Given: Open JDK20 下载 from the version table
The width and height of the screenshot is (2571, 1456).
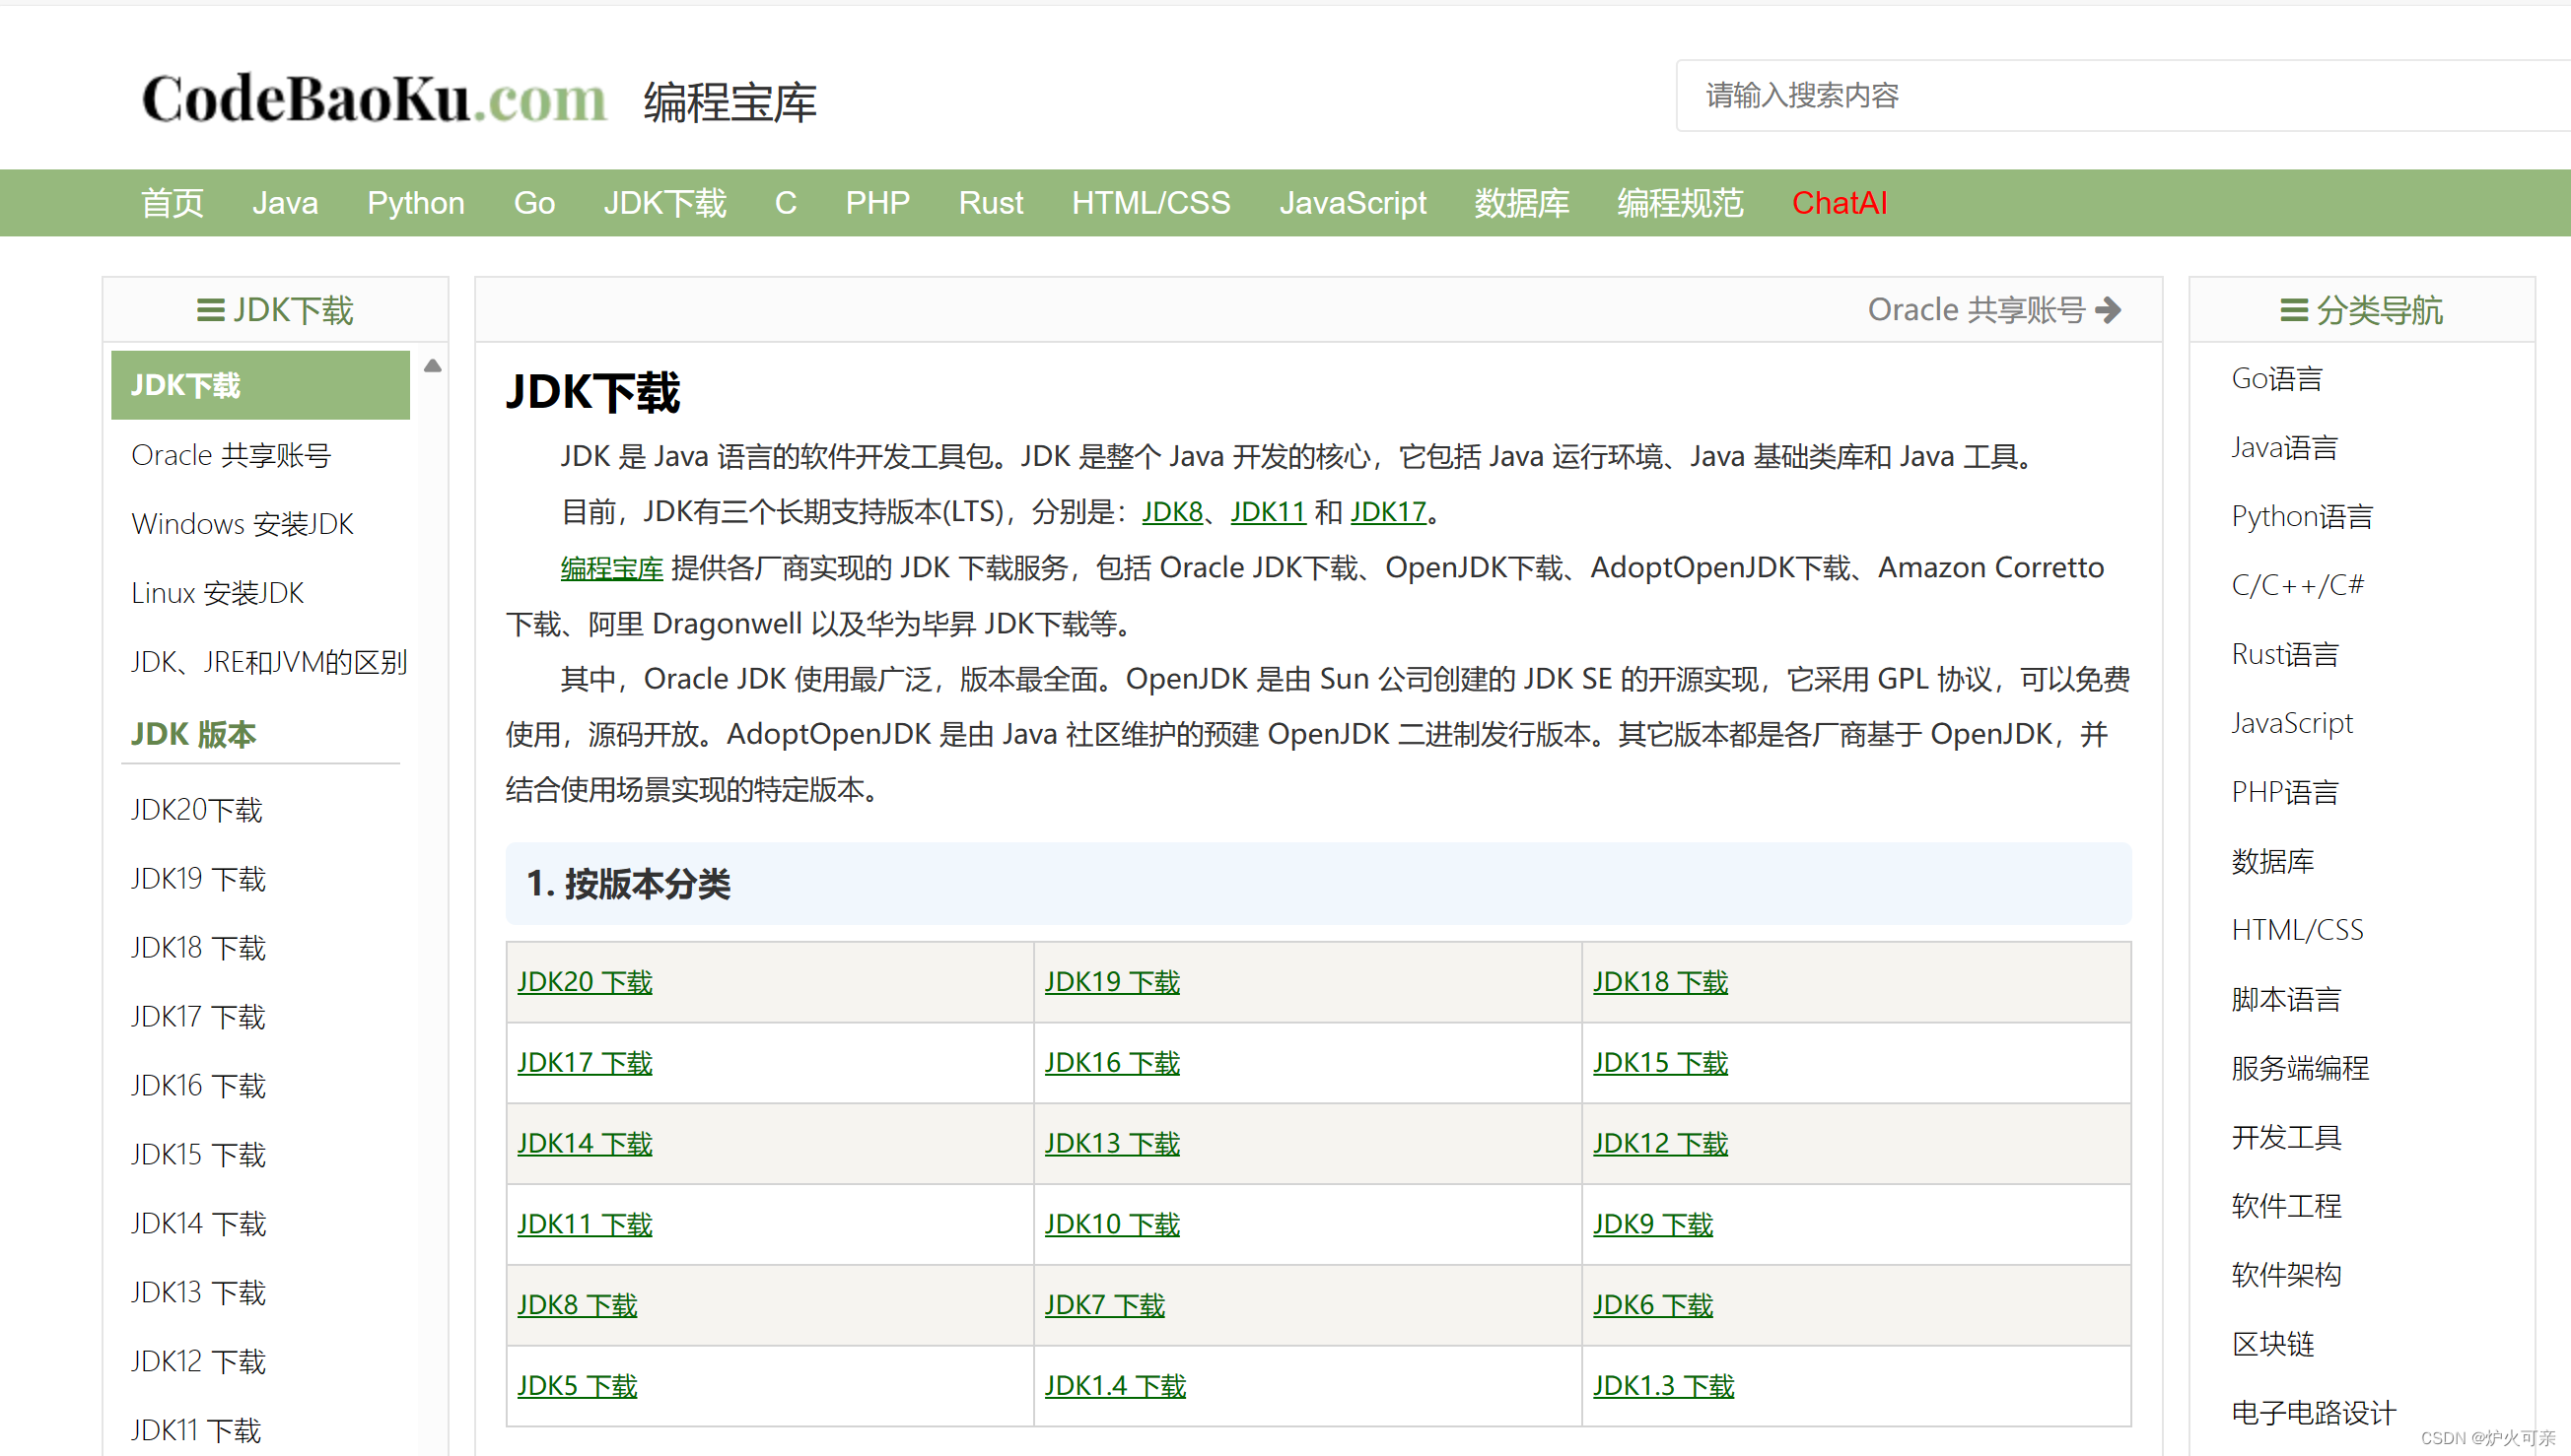Looking at the screenshot, I should click(585, 982).
